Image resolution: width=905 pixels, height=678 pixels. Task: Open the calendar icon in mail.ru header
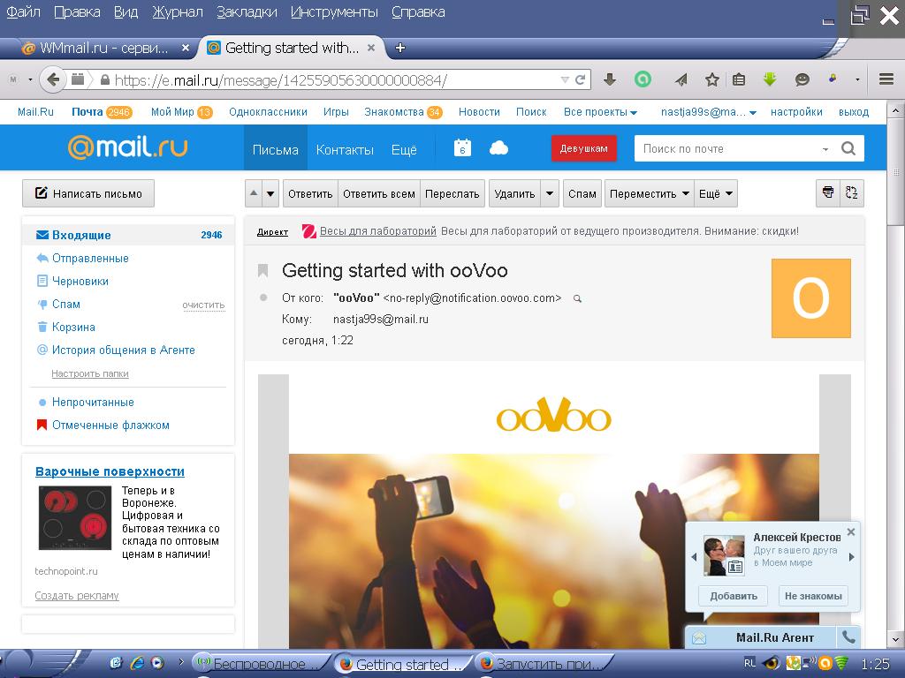[x=462, y=148]
